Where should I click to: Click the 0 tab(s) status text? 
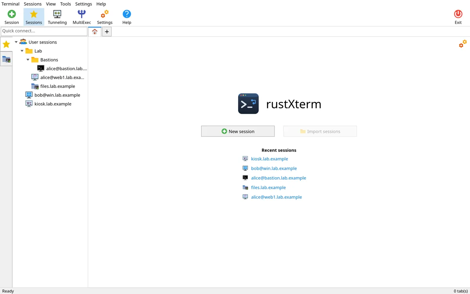(x=461, y=291)
